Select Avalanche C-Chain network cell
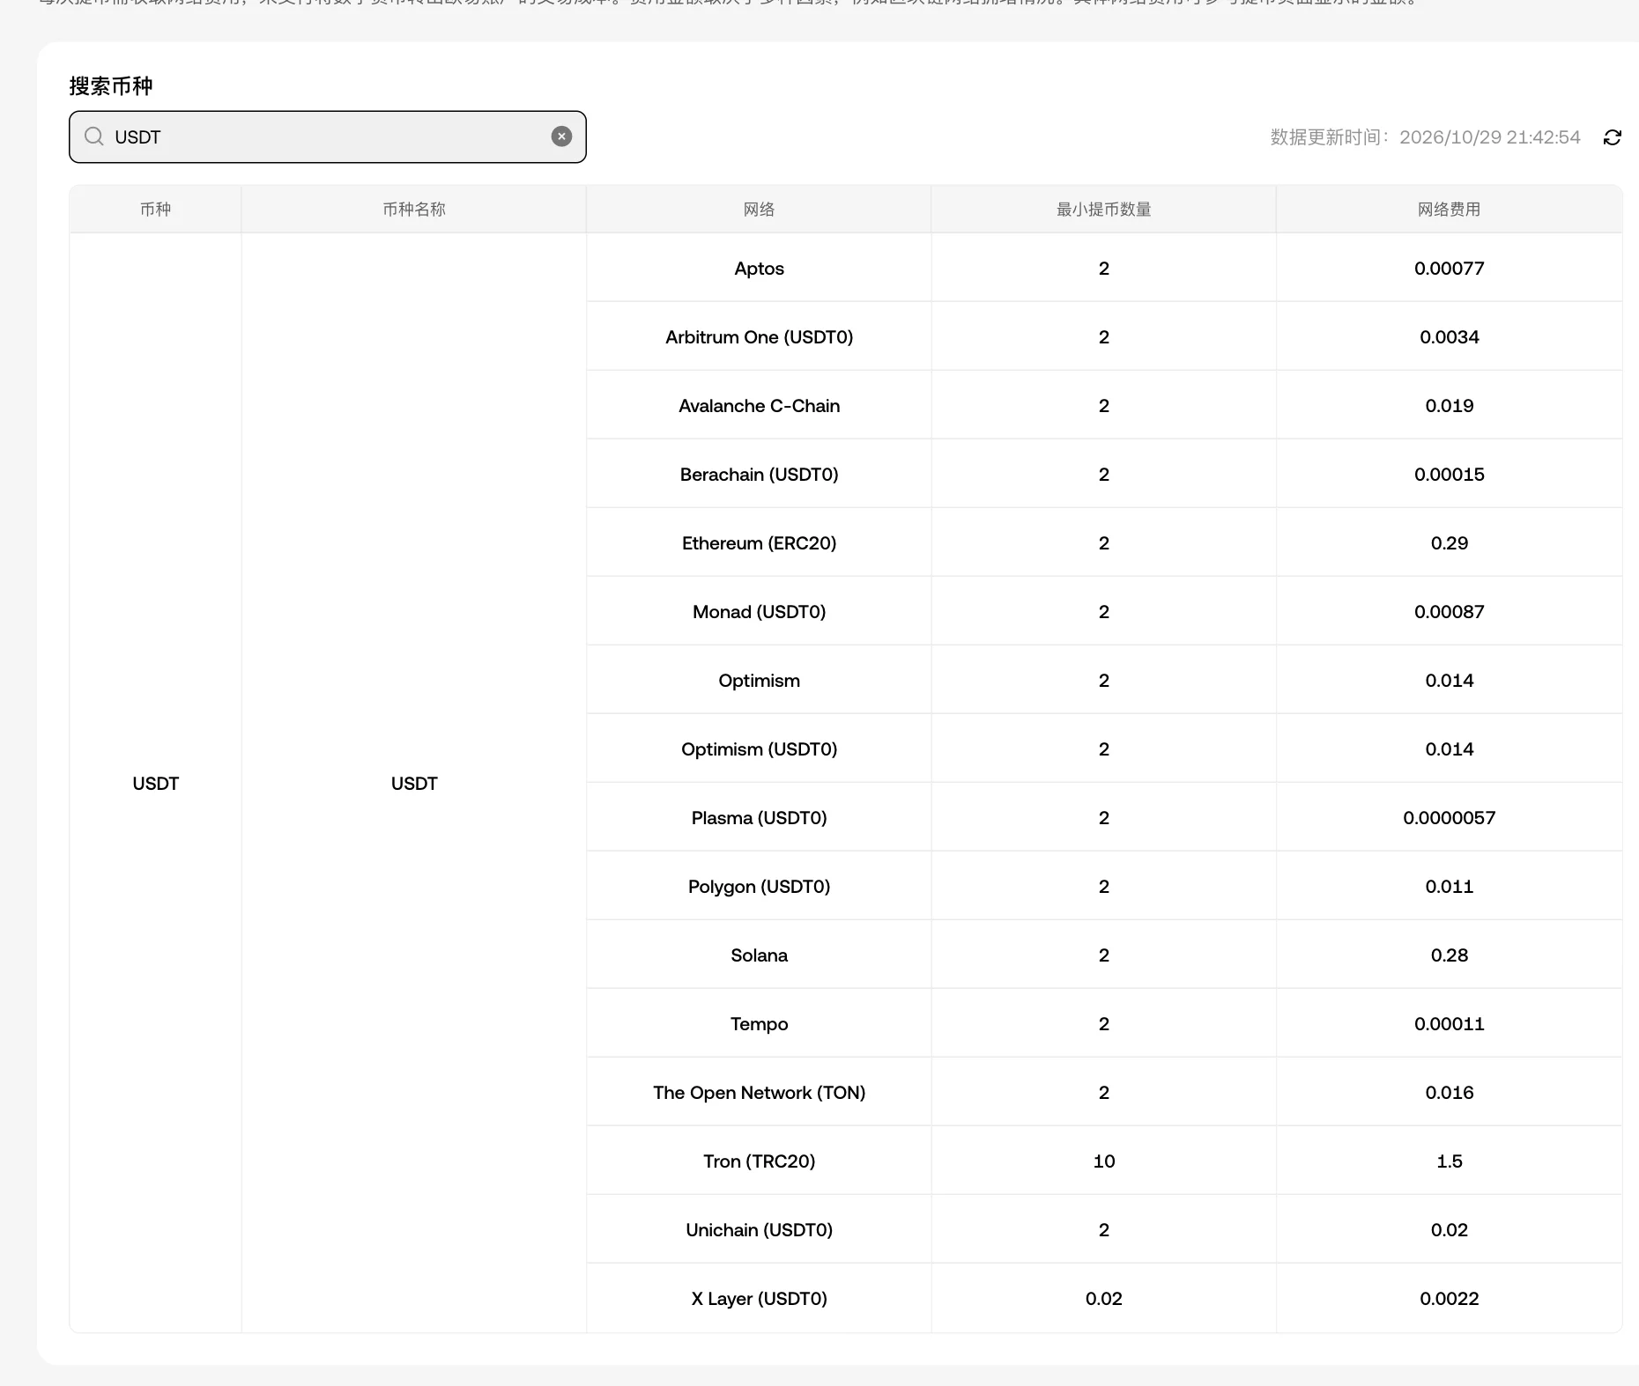1639x1386 pixels. [x=759, y=406]
